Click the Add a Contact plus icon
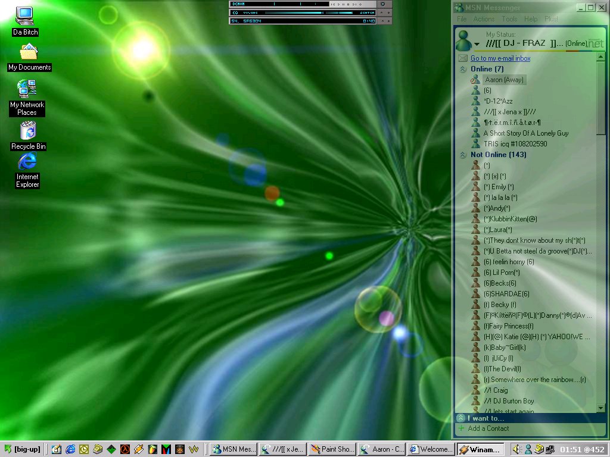Viewport: 610px width, 457px height. [x=462, y=428]
